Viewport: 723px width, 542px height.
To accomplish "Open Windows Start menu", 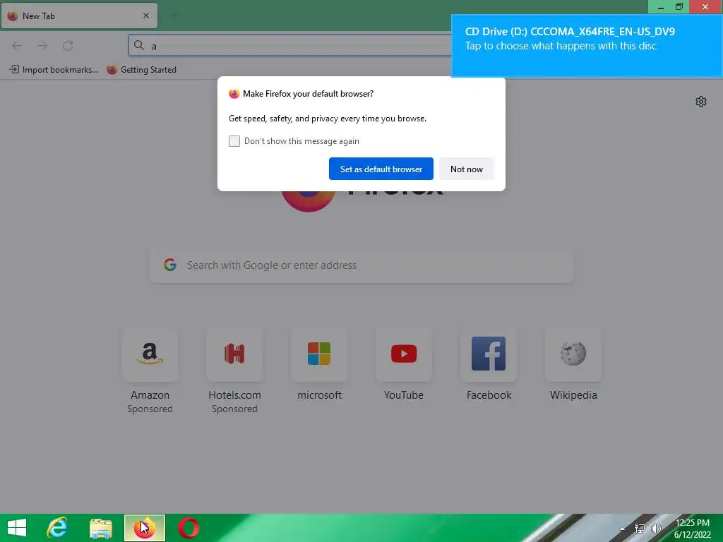I will click(x=17, y=528).
